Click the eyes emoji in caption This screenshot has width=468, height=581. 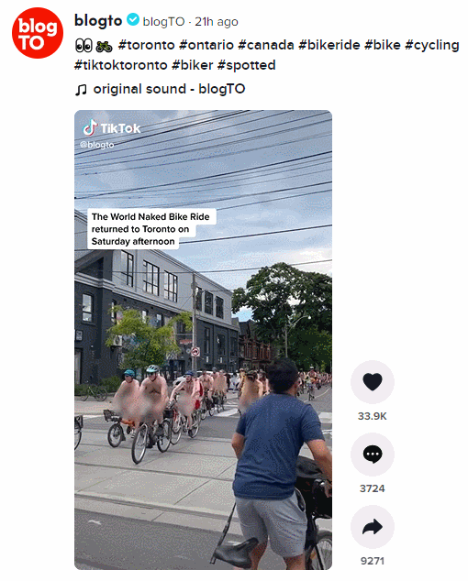[x=84, y=46]
